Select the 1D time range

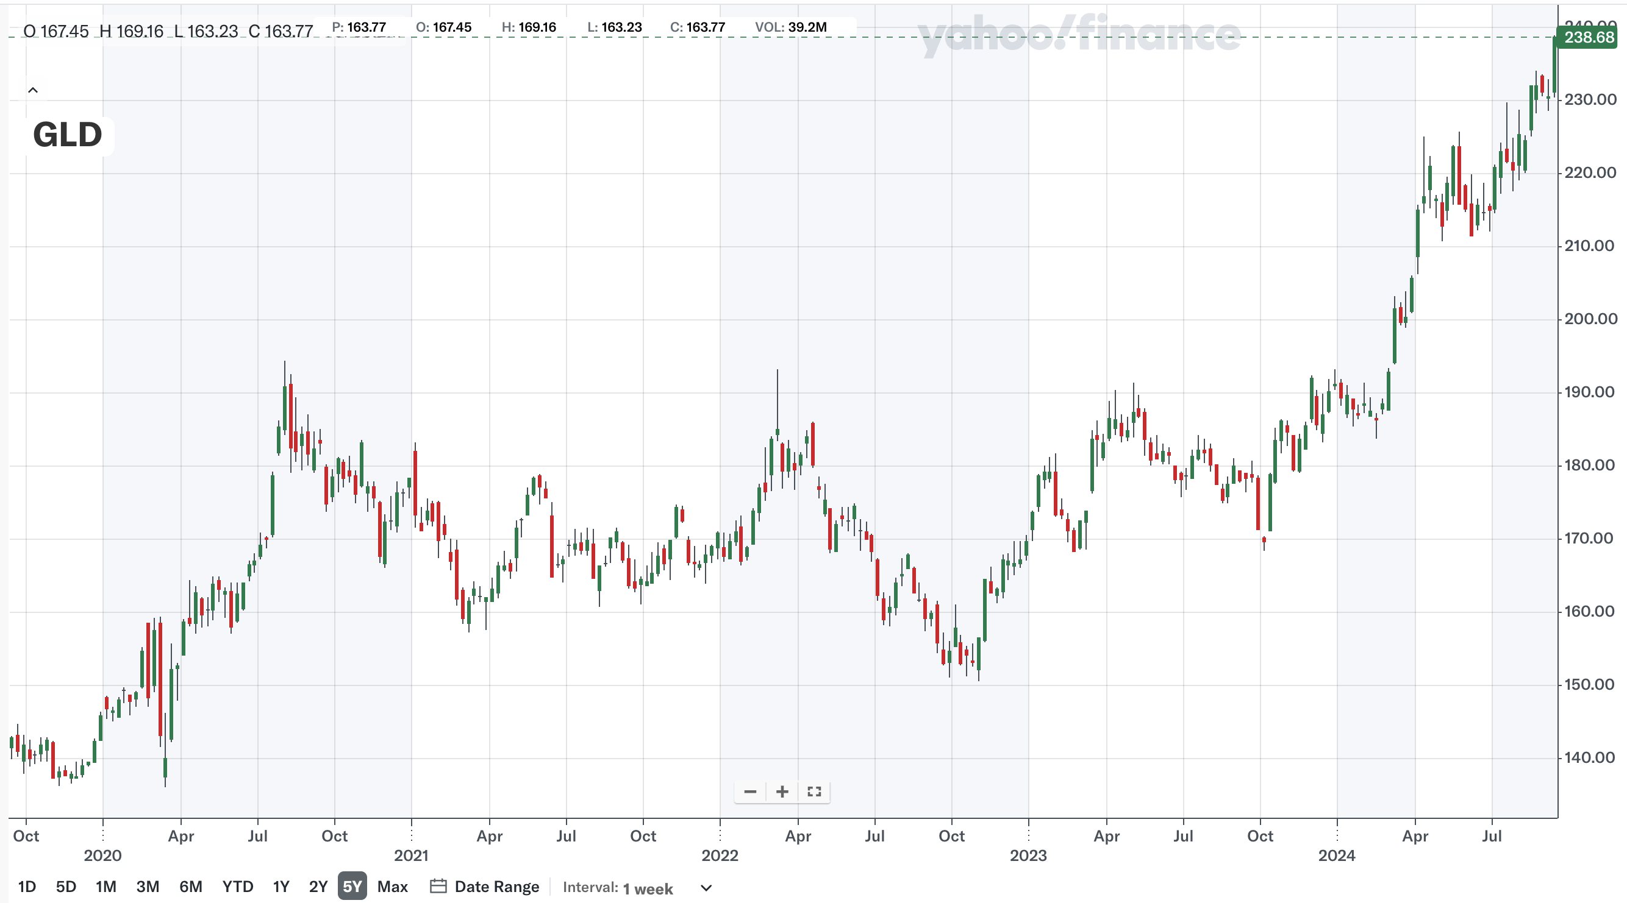[x=27, y=887]
